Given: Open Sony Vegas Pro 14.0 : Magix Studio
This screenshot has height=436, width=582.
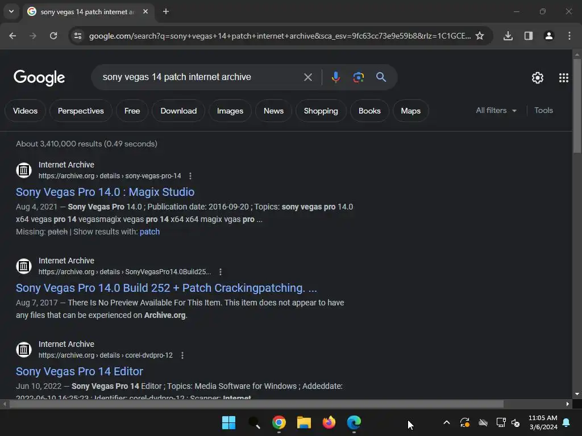Looking at the screenshot, I should click(x=105, y=192).
